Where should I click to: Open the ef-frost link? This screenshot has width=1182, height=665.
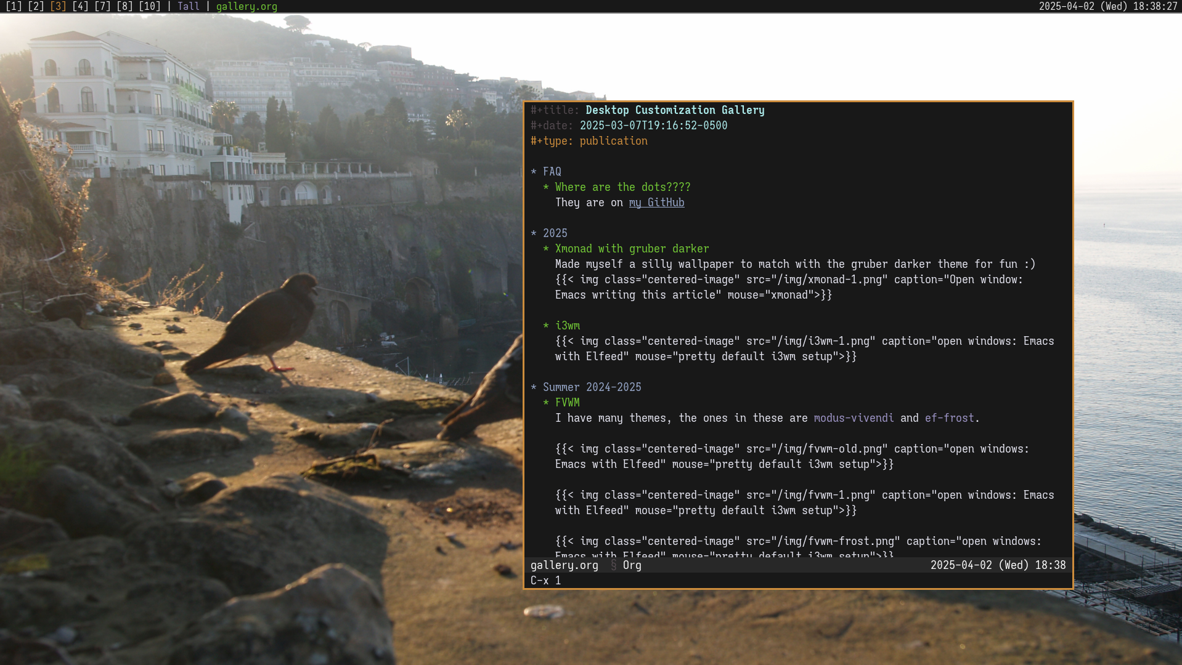(949, 418)
